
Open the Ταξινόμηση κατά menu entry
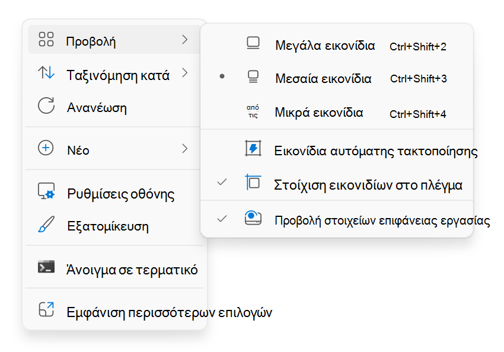pos(114,73)
